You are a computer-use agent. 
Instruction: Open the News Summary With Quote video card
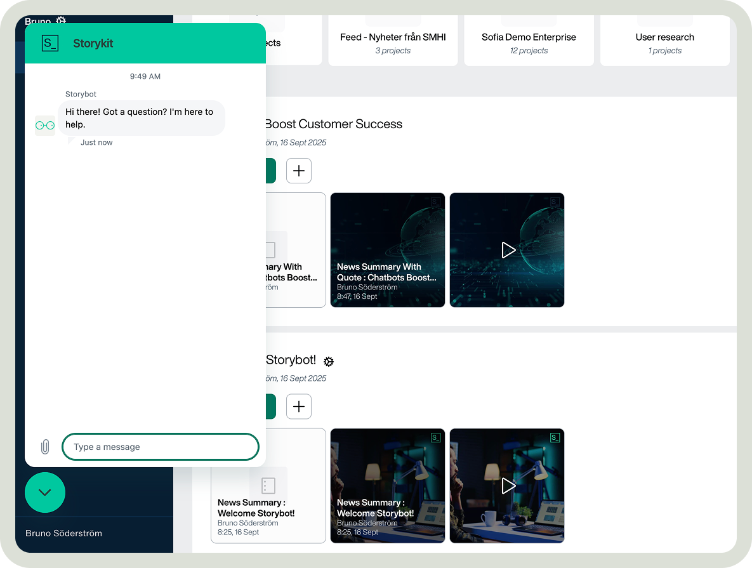click(387, 250)
